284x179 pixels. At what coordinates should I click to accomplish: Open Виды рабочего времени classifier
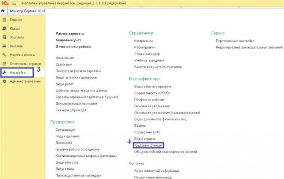tap(153, 86)
